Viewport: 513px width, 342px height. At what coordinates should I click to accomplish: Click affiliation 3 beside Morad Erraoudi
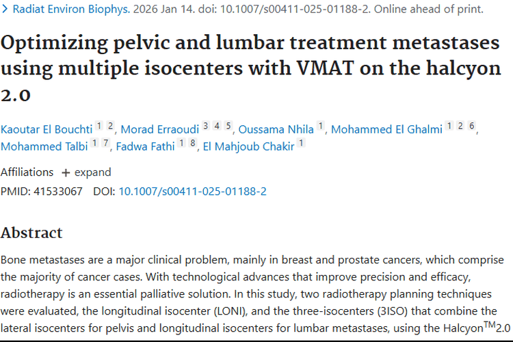[x=206, y=126]
